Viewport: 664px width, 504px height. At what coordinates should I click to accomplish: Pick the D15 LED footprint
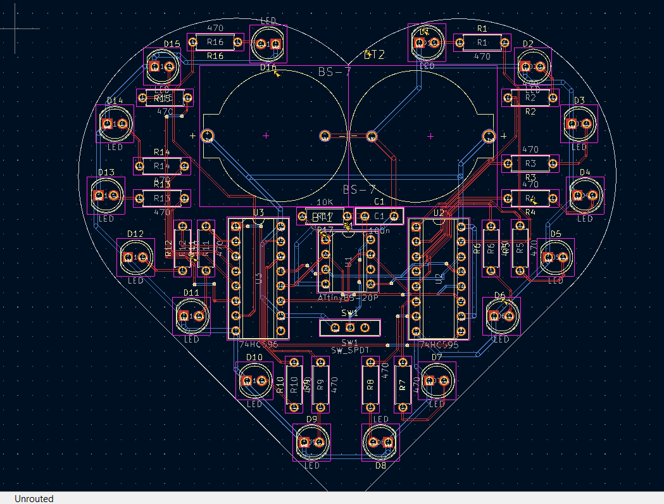click(162, 67)
